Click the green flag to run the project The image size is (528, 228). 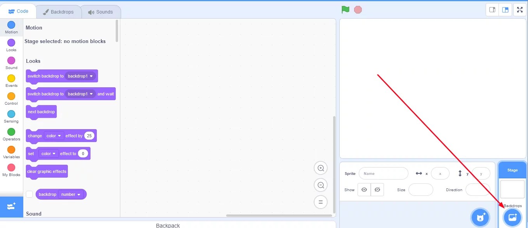coord(345,10)
